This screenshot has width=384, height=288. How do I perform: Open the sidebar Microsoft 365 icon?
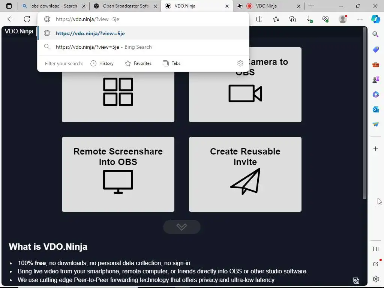(376, 94)
